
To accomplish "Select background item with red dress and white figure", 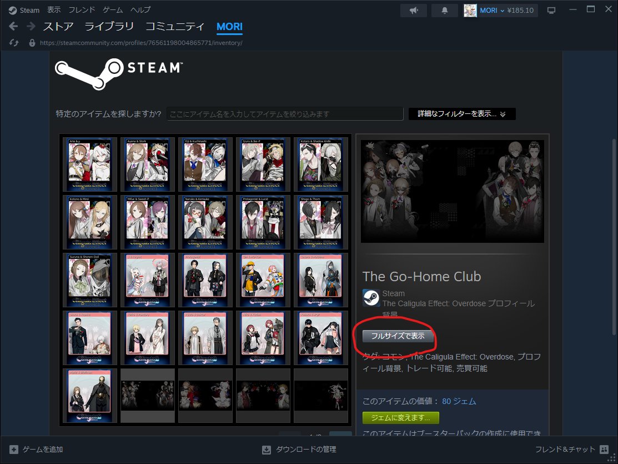I will tap(205, 395).
